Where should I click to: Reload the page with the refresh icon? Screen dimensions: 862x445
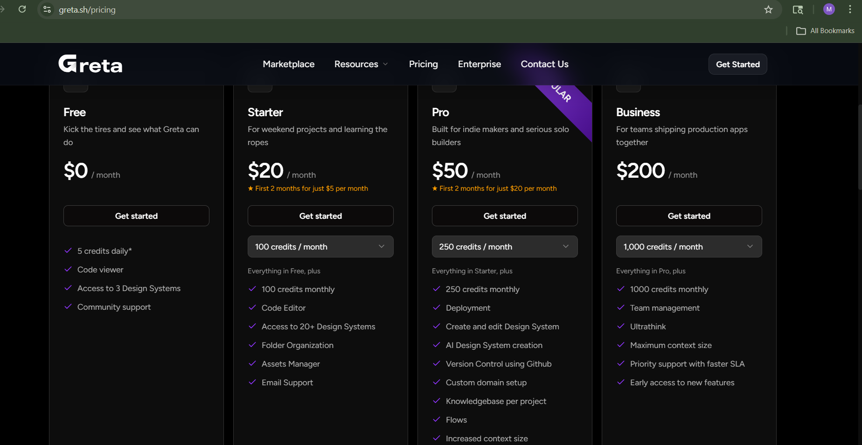click(x=22, y=9)
